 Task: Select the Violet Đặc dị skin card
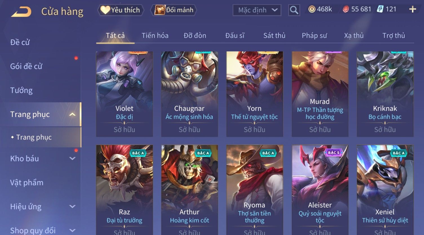point(125,94)
